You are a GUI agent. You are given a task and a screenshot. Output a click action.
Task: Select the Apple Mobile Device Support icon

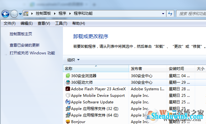[x=68, y=95]
